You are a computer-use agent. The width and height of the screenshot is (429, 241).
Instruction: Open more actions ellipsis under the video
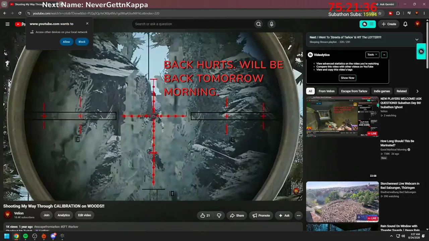tap(298, 216)
